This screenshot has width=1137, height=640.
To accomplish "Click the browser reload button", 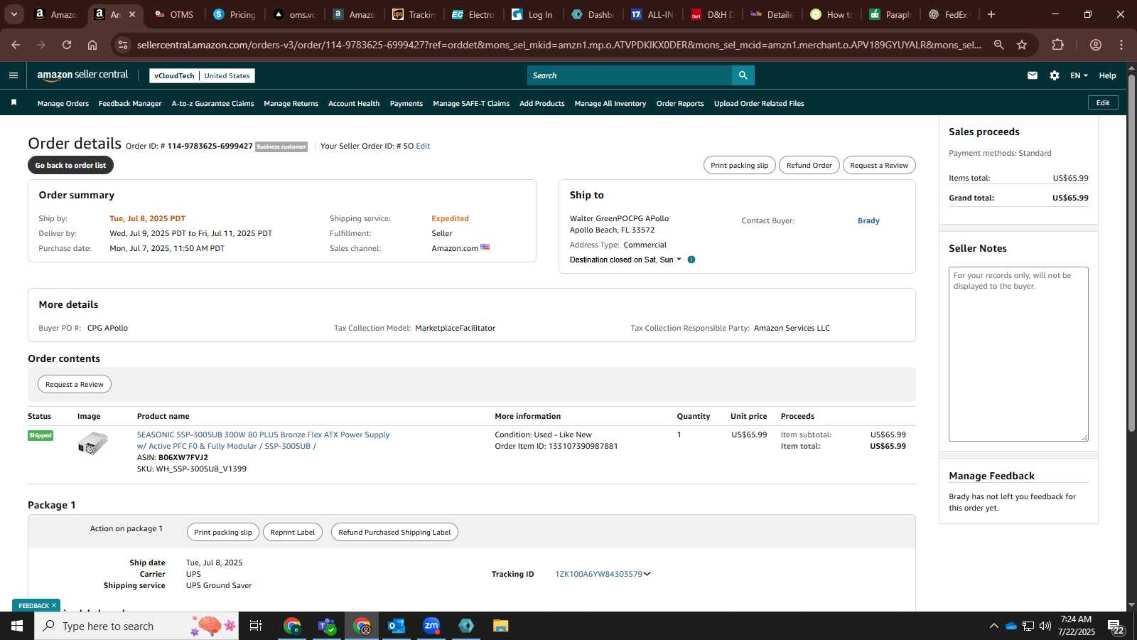I will point(67,45).
